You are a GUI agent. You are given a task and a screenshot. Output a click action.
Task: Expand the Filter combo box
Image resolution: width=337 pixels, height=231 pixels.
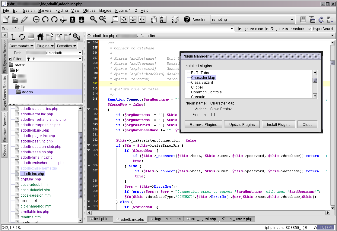[x=80, y=58]
